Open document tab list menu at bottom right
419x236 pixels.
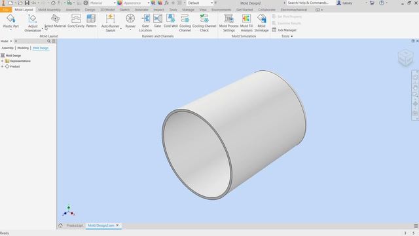pos(416,226)
